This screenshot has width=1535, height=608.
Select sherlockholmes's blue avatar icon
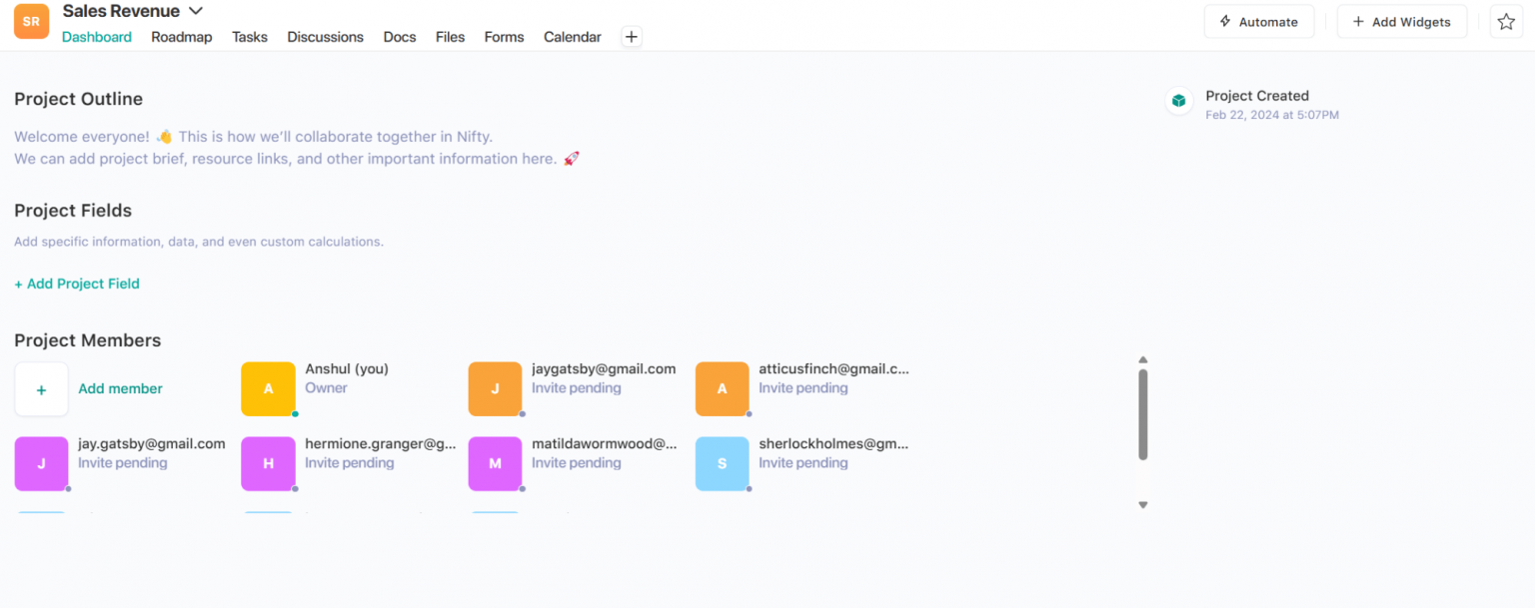(722, 463)
